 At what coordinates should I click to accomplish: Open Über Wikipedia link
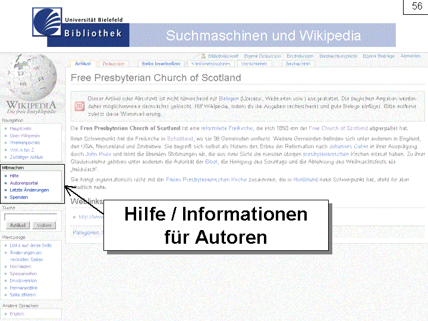[x=25, y=136]
